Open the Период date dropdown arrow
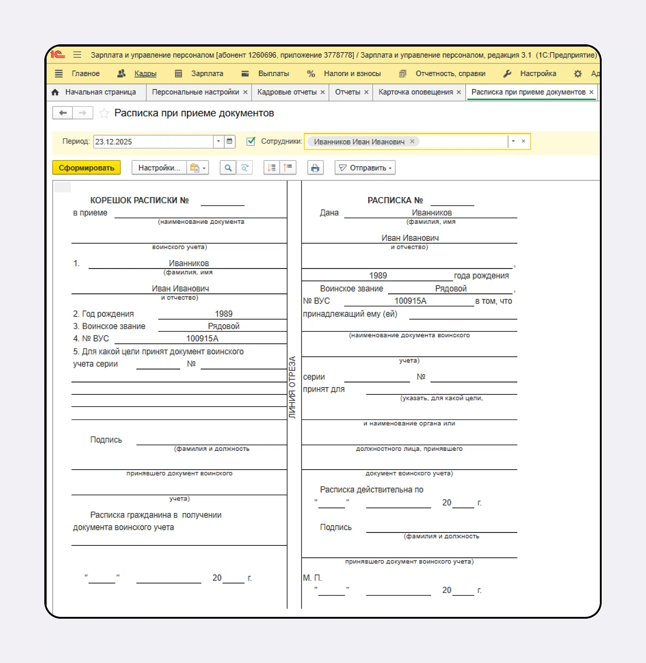Viewport: 646px width, 663px height. (219, 142)
